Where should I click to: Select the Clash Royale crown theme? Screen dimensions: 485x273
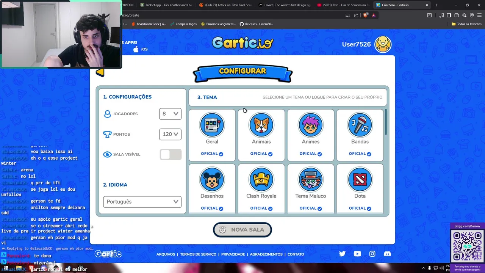261,179
